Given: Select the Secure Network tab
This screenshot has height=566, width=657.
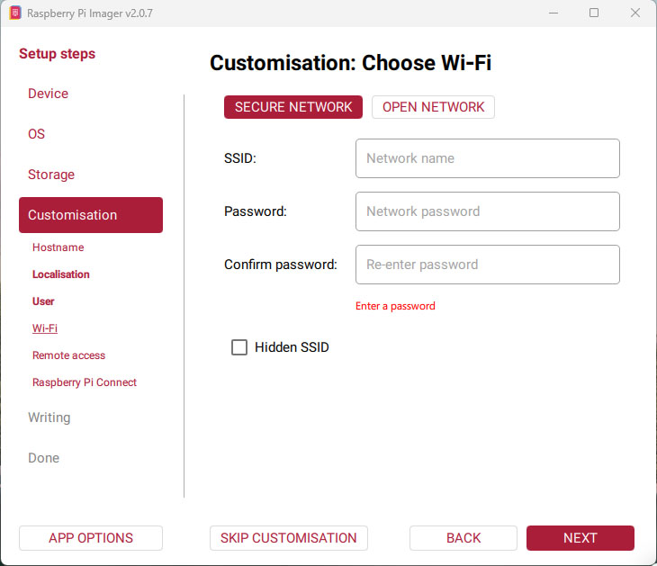Looking at the screenshot, I should click(293, 107).
